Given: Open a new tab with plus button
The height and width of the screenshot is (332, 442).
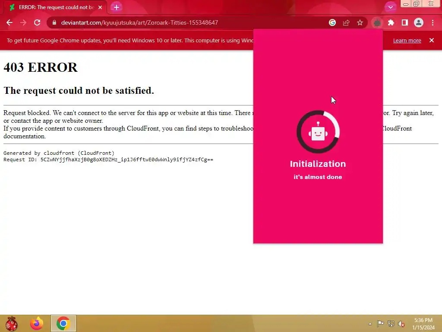Looking at the screenshot, I should 117,7.
